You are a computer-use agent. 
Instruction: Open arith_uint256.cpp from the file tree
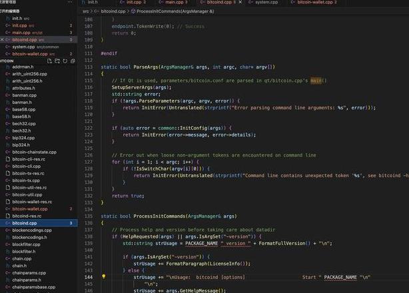click(39, 74)
